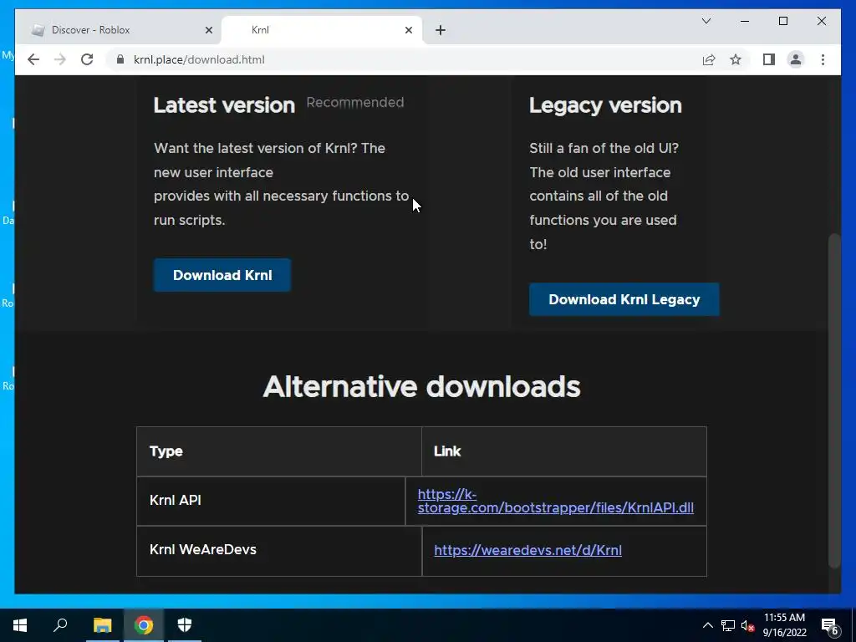This screenshot has height=642, width=856.
Task: Open the wearedevs.net/d/Krnl link
Action: (528, 550)
